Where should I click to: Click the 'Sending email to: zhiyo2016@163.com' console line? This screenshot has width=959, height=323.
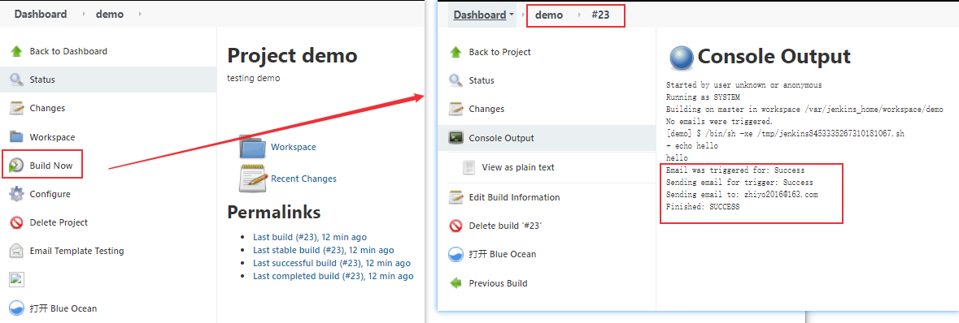point(742,195)
